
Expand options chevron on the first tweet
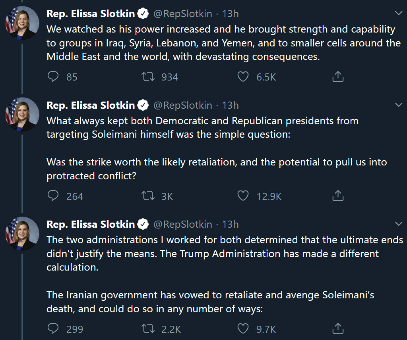click(399, 13)
